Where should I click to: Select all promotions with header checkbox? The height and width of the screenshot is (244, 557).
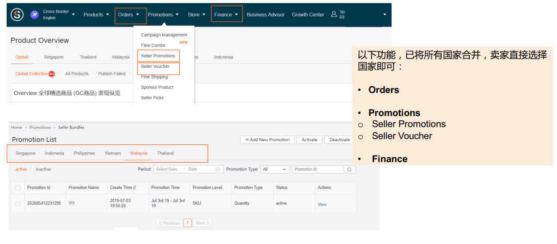coord(18,188)
